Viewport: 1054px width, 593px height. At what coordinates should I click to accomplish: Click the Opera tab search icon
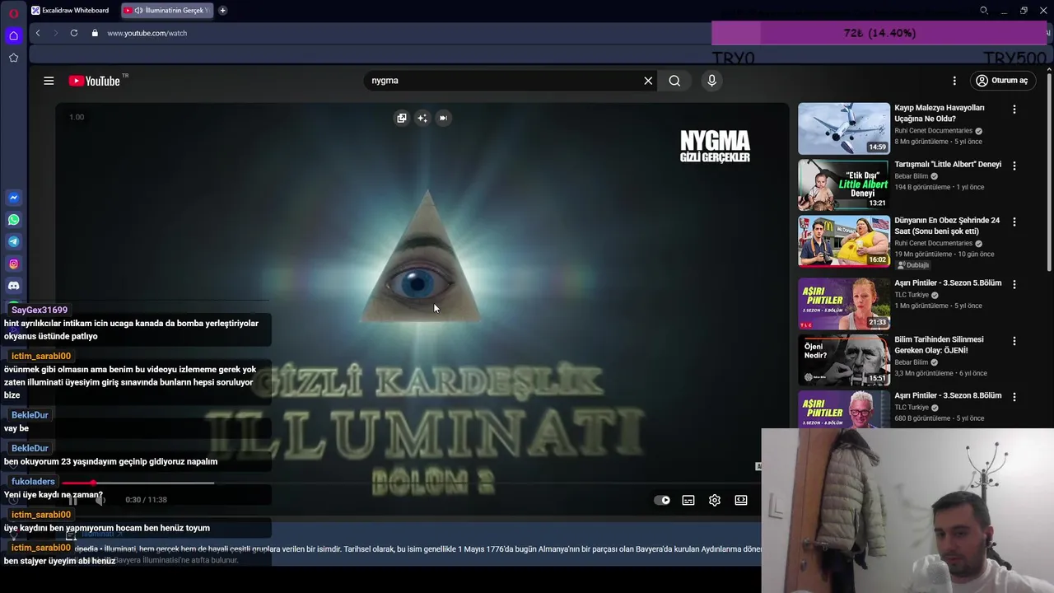[x=983, y=11]
